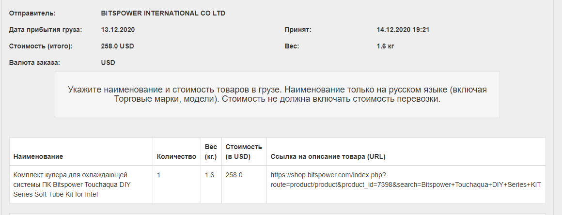Click the Наименование column header

tap(38, 156)
